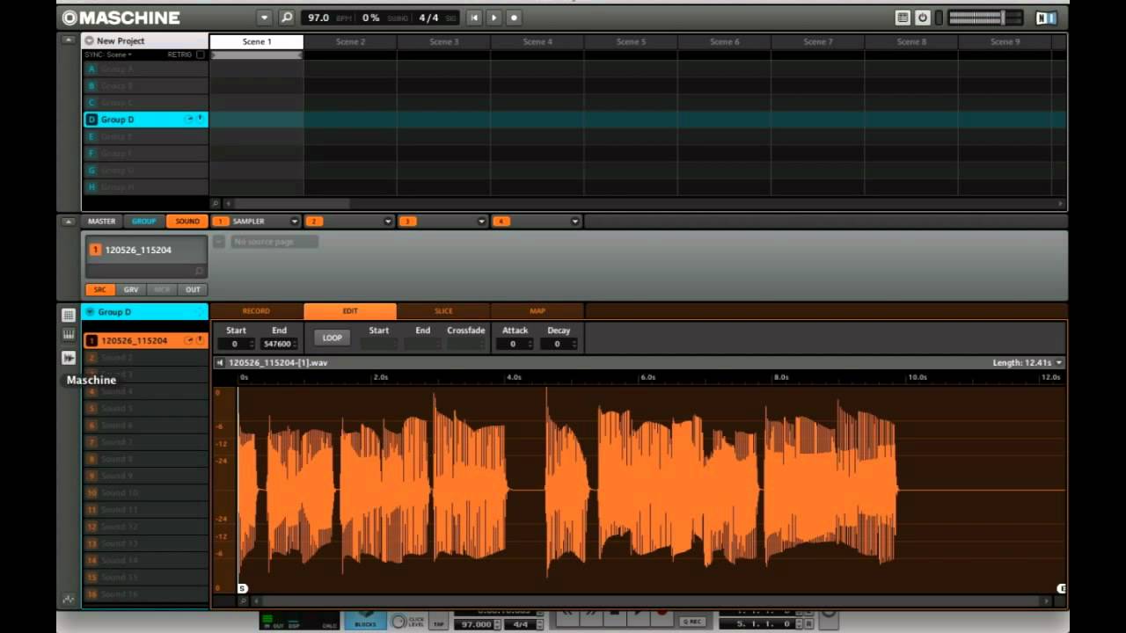Open the pad grid view icon
The width and height of the screenshot is (1126, 633).
pos(68,315)
